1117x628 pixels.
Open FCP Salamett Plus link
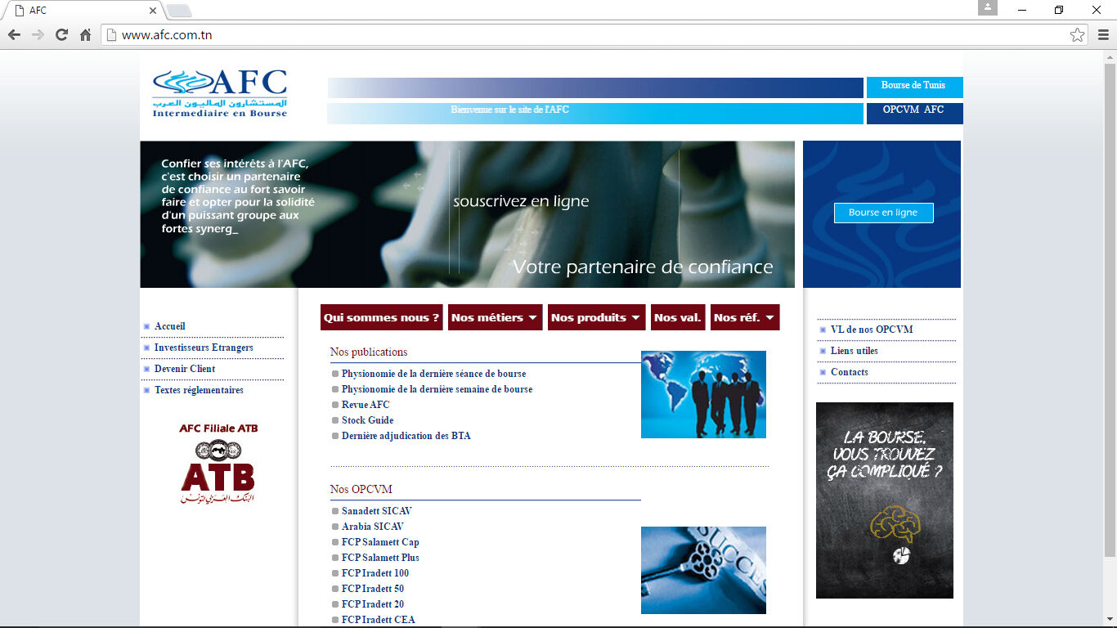click(x=380, y=558)
